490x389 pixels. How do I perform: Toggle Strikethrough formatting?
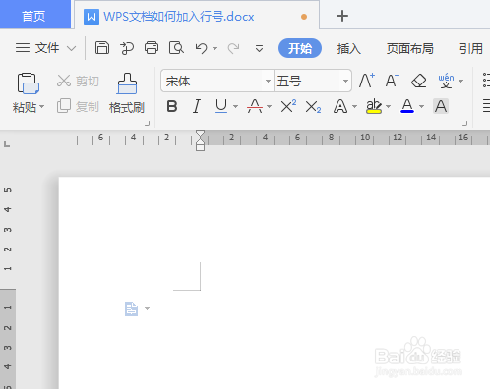point(255,106)
